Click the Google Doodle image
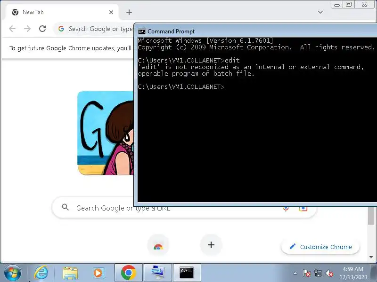The height and width of the screenshot is (282, 377). click(x=105, y=133)
